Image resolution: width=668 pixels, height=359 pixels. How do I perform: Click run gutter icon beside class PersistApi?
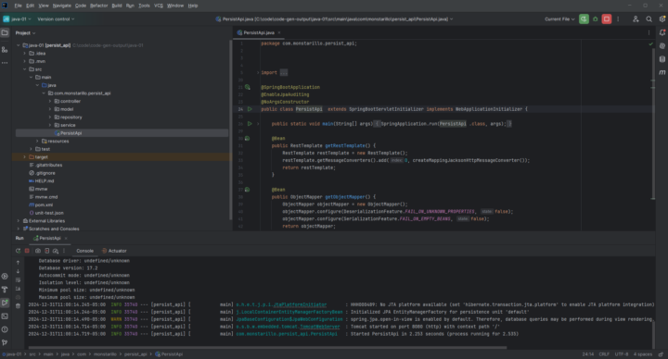coord(250,109)
